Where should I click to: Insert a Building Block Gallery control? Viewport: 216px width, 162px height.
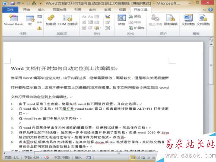[x=84, y=22]
